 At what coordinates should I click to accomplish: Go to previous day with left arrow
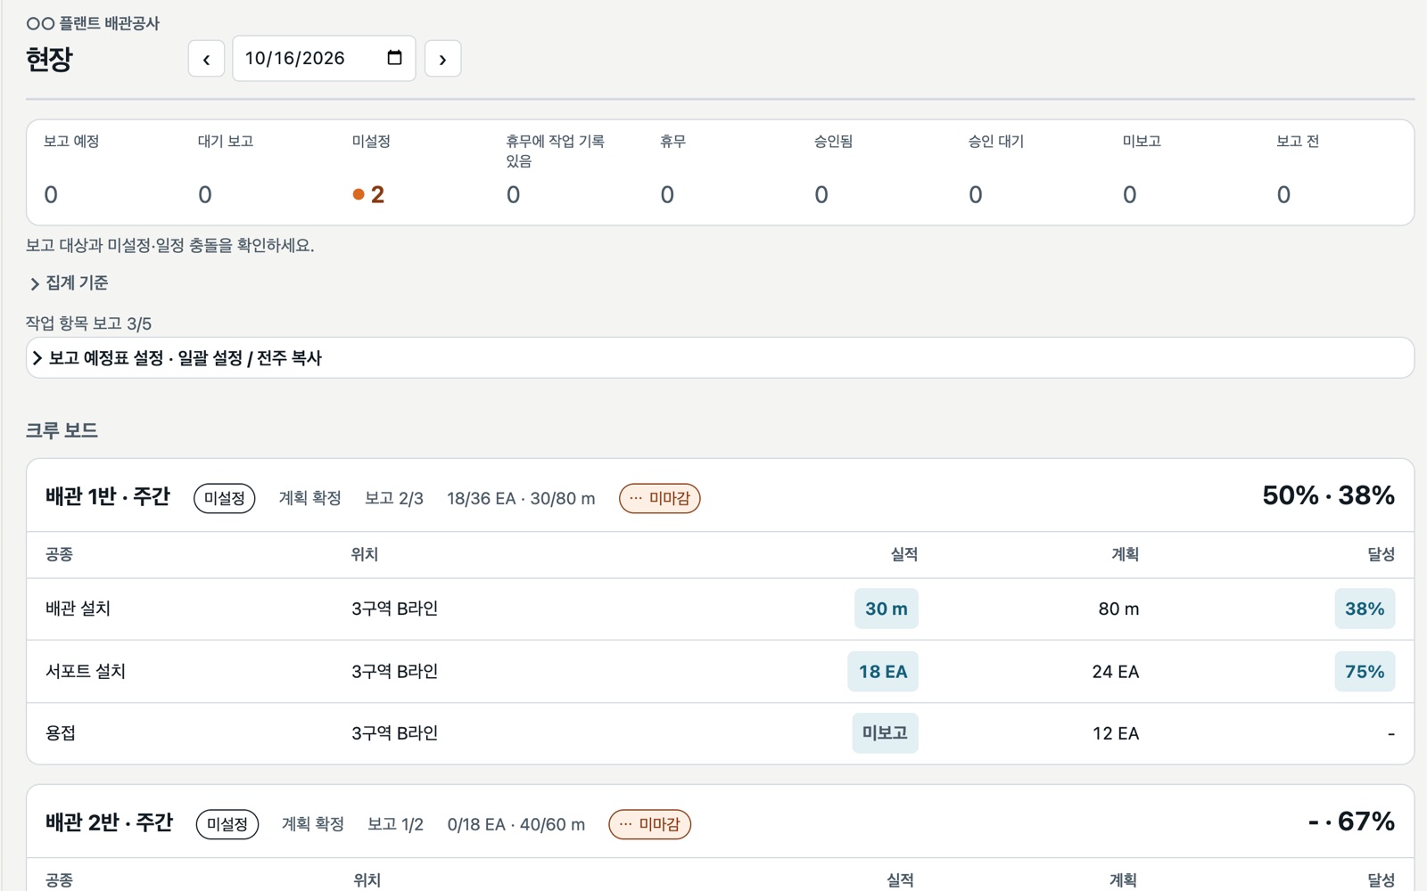(206, 59)
